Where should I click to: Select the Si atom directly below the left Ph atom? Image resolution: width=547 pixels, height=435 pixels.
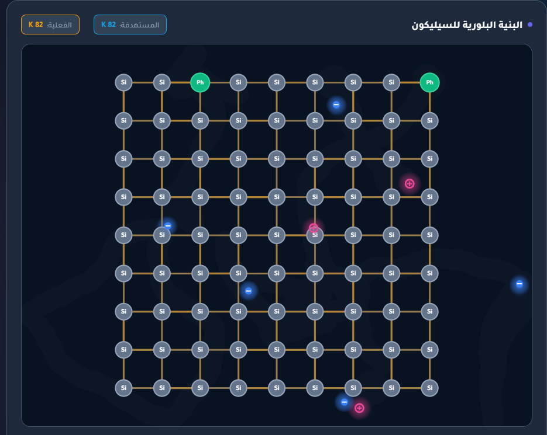[200, 120]
